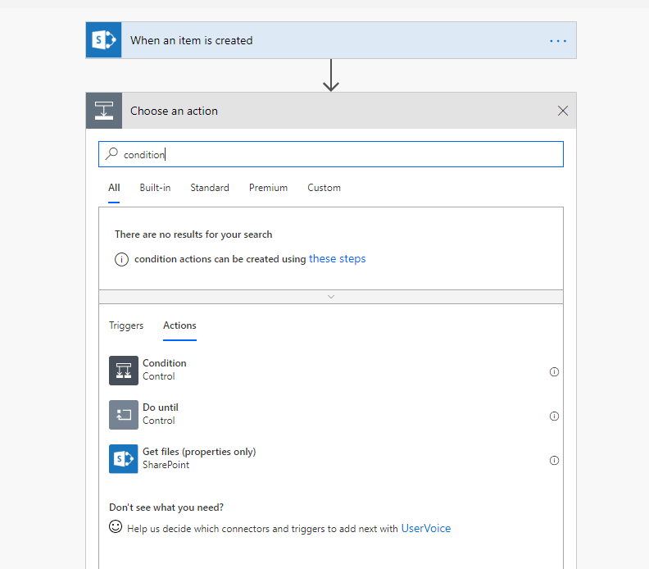Open the trigger's three-dot options menu
The height and width of the screenshot is (569, 649).
[558, 41]
